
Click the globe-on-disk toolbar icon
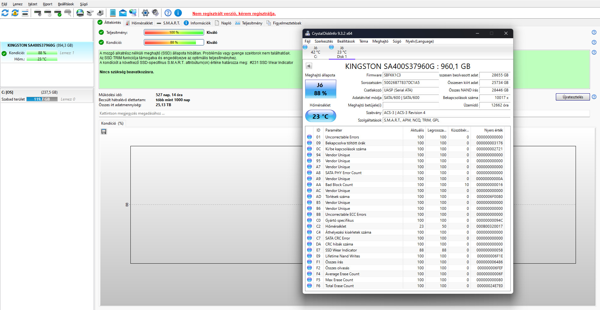pyautogui.click(x=80, y=13)
